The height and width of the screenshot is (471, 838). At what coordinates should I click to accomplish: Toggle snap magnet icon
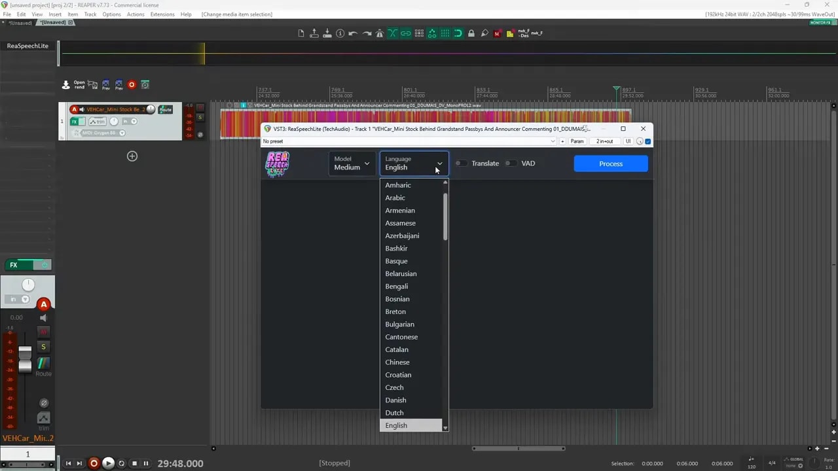click(458, 33)
